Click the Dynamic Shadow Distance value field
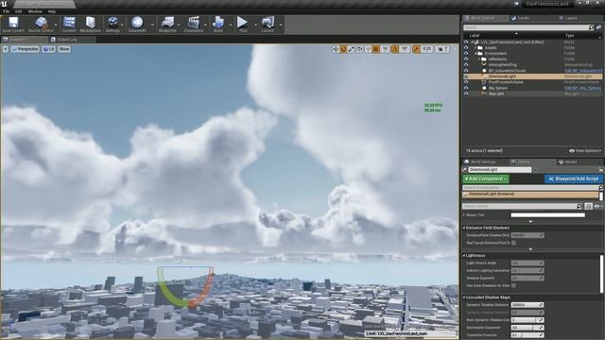Screen dimensions: 605x340 [527, 305]
